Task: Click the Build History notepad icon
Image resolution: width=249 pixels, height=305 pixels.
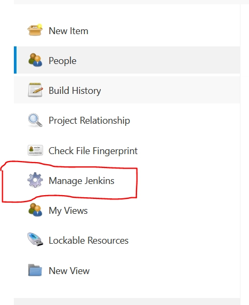Action: pos(35,90)
